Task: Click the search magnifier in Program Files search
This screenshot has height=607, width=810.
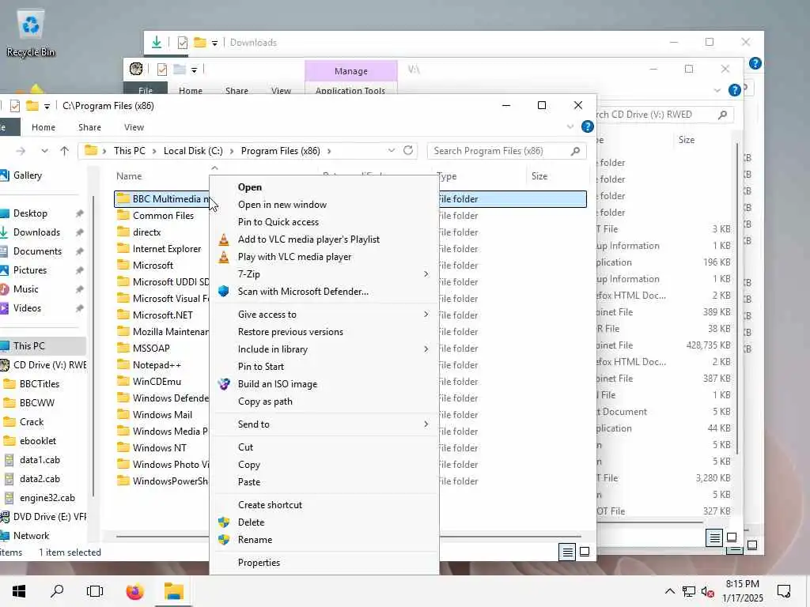Action: (x=576, y=151)
